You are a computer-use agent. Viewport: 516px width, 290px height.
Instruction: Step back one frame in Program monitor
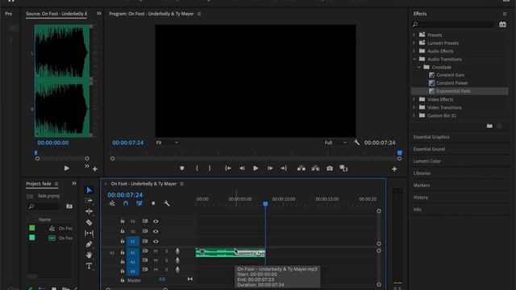pyautogui.click(x=242, y=168)
